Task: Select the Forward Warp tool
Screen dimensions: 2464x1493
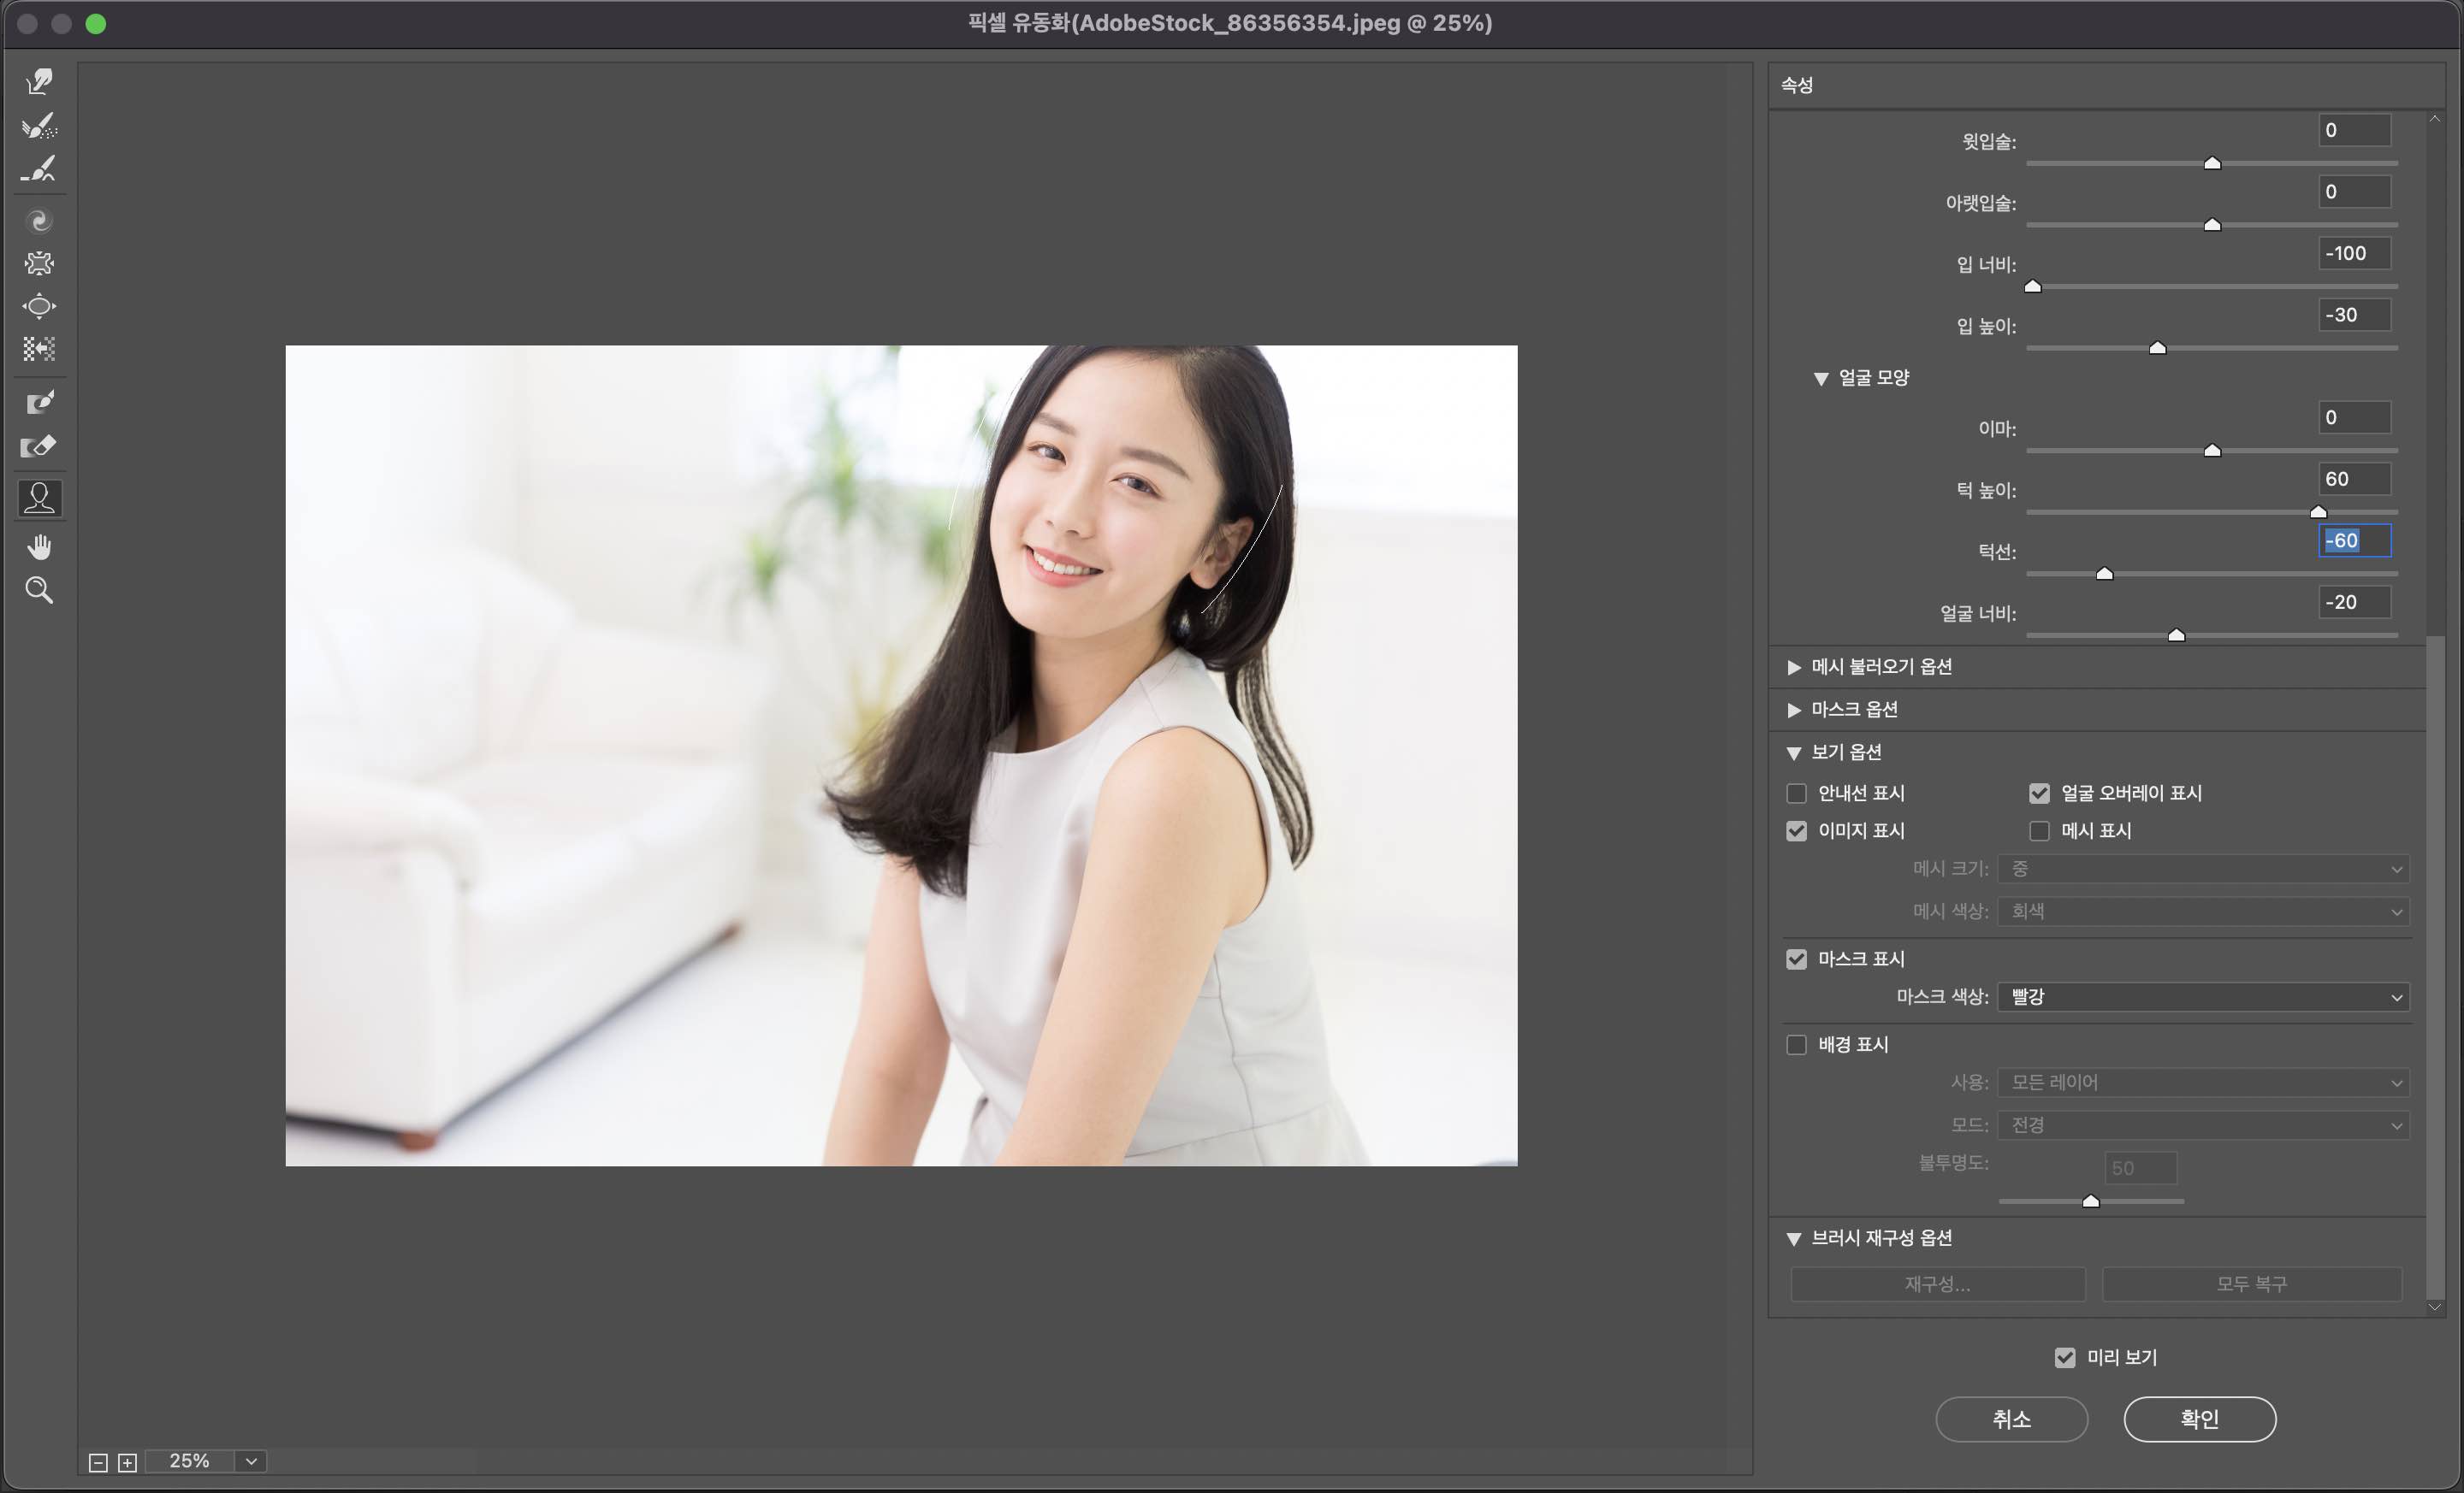Action: coord(39,81)
